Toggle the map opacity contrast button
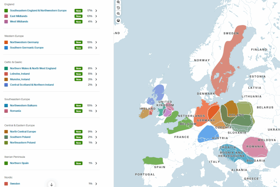Image resolution: width=280 pixels, height=187 pixels. [x=118, y=20]
